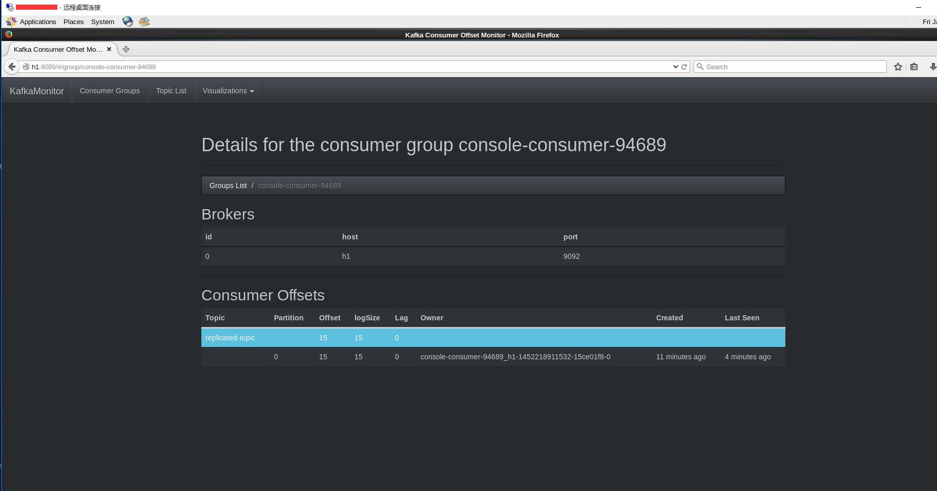Click Groups List breadcrumb link
Screen dimensions: 937x491
pyautogui.click(x=228, y=186)
